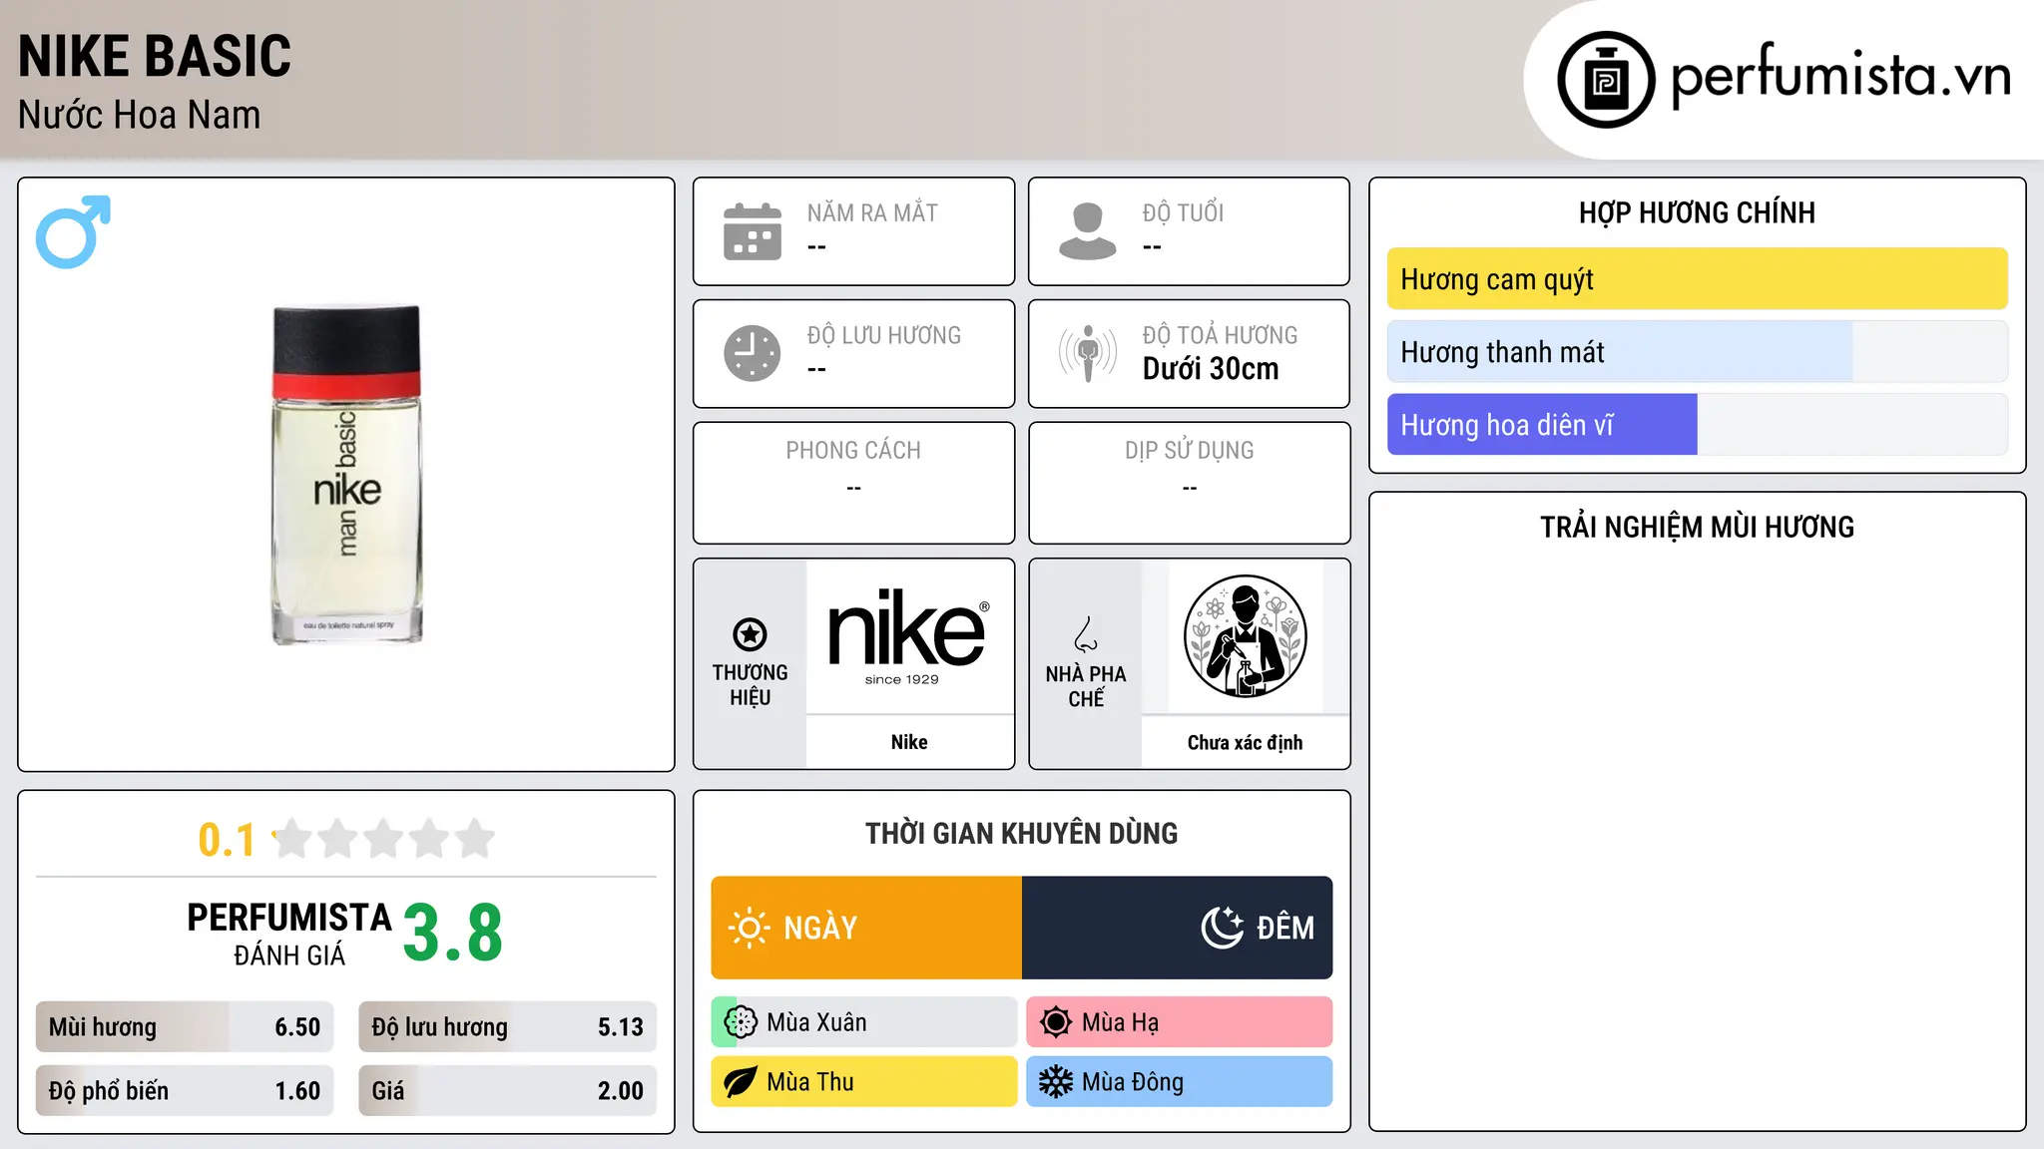Select the Đêm nighttime segment

(1177, 928)
